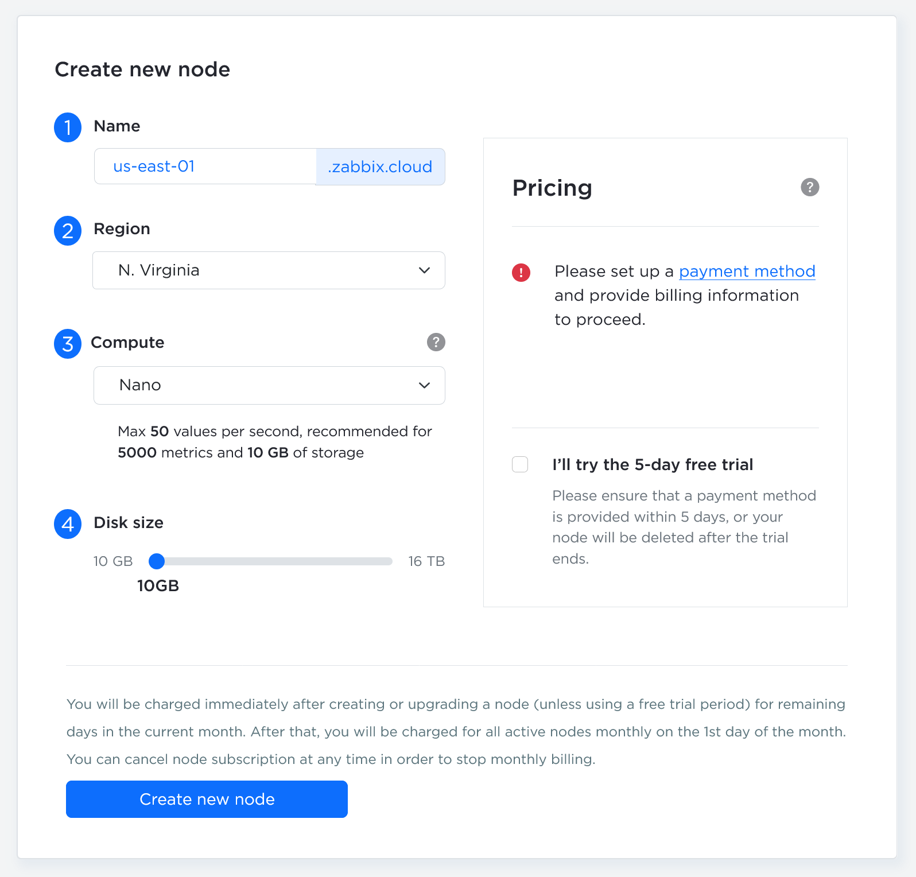Focus the node name input field
This screenshot has height=877, width=916.
(x=205, y=166)
